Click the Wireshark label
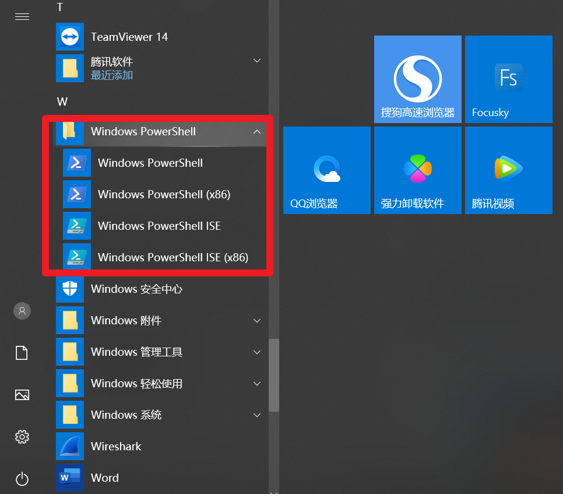This screenshot has height=494, width=563. 116,447
